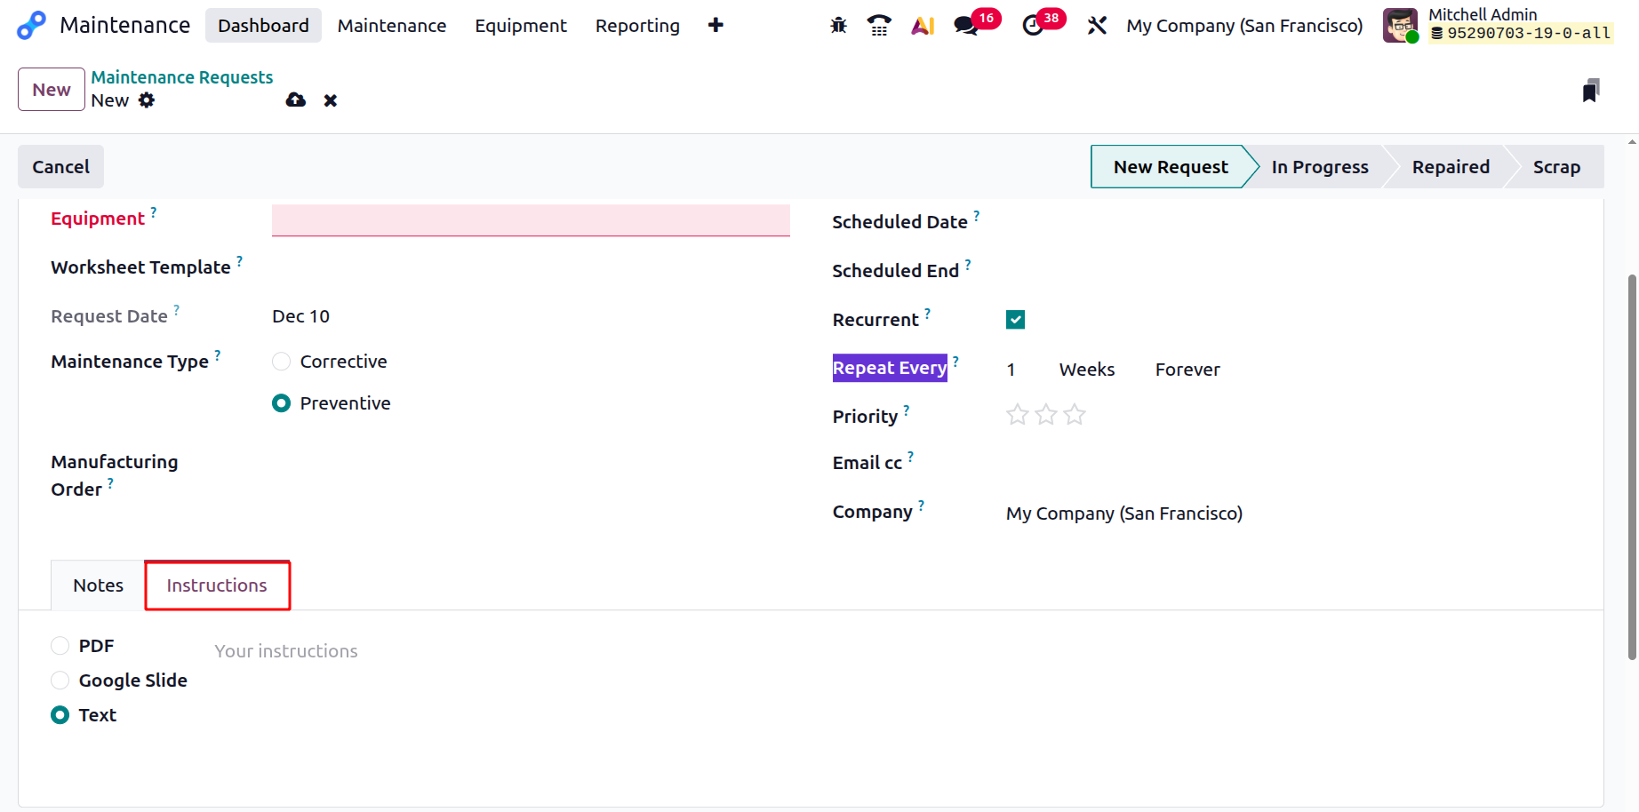The height and width of the screenshot is (812, 1639).
Task: Open the AI assistant icon
Action: pyautogui.click(x=923, y=26)
